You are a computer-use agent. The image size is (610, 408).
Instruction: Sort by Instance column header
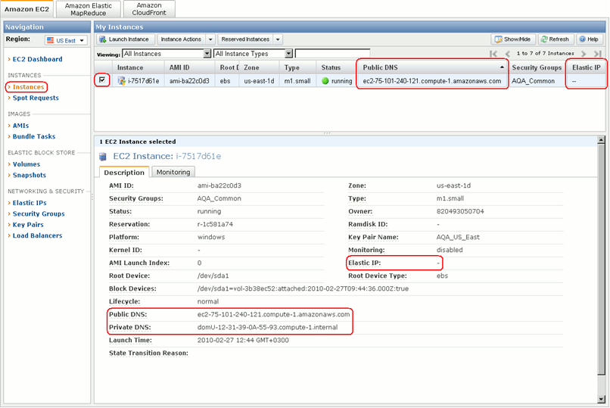tap(138, 67)
